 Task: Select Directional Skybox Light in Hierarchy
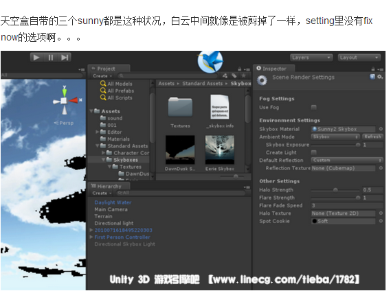(124, 244)
